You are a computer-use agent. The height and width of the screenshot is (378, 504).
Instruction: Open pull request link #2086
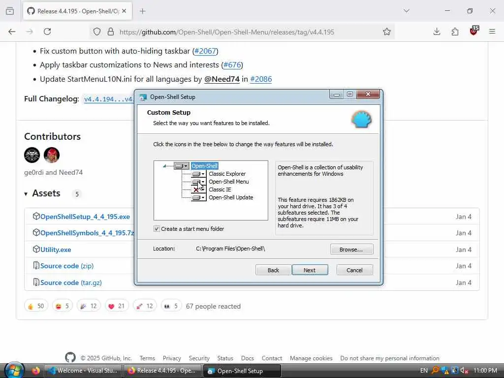point(261,79)
